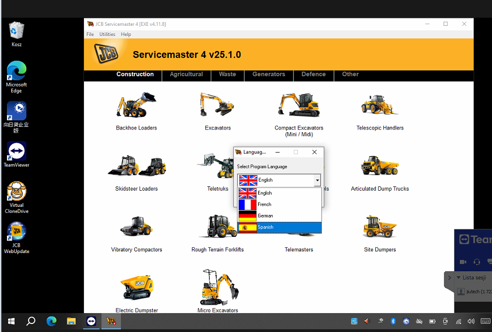
Task: Open the Generators tab
Action: click(x=269, y=74)
